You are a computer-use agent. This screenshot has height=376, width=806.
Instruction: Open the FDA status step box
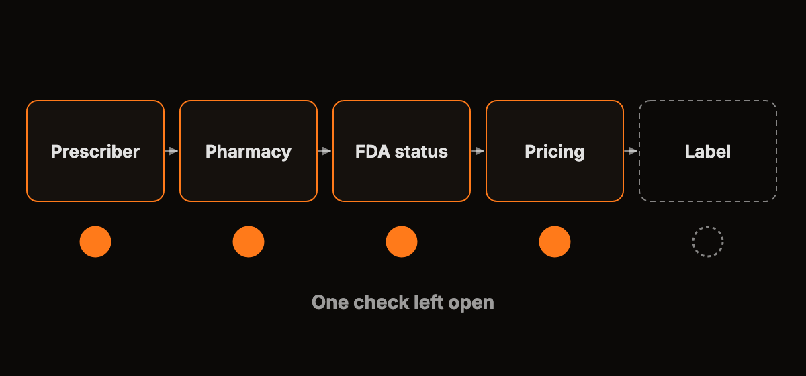click(x=402, y=151)
